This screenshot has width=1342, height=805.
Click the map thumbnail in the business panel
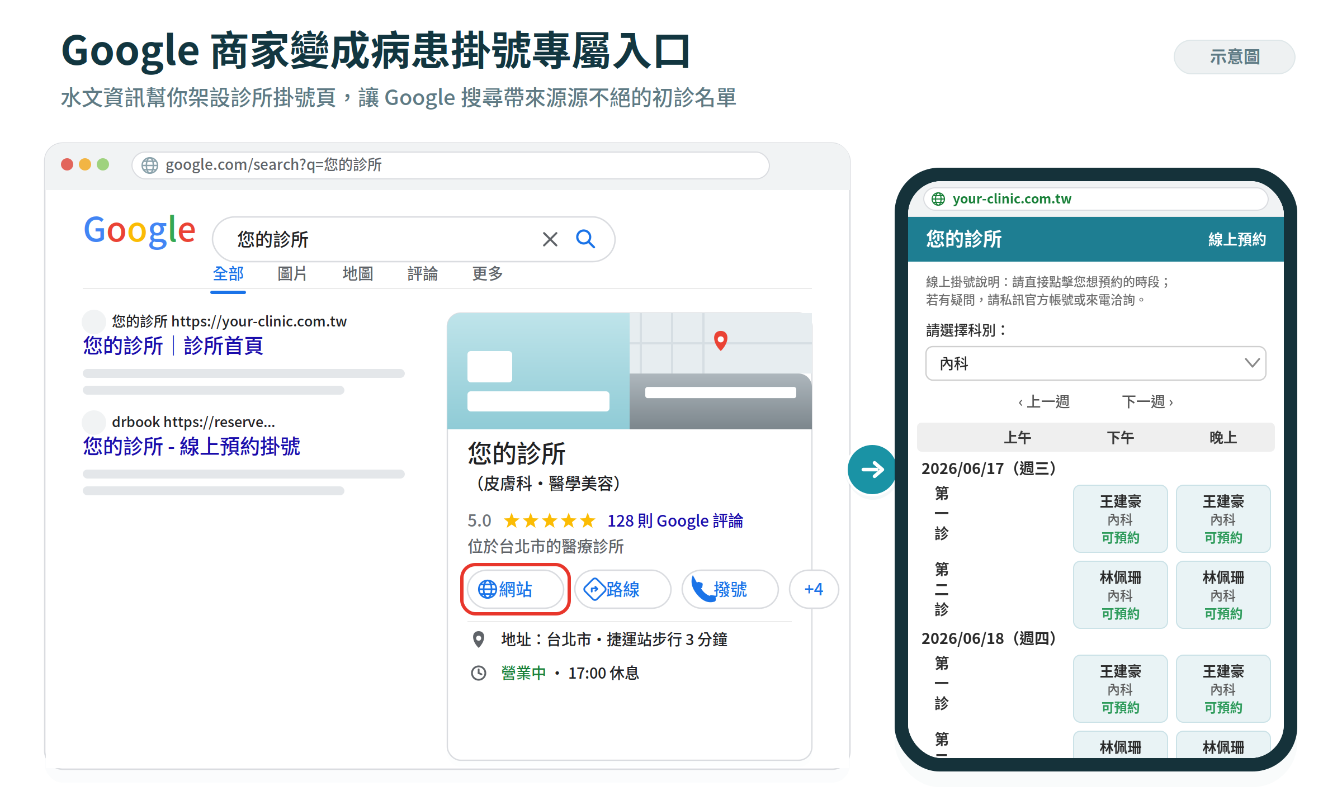coord(721,343)
